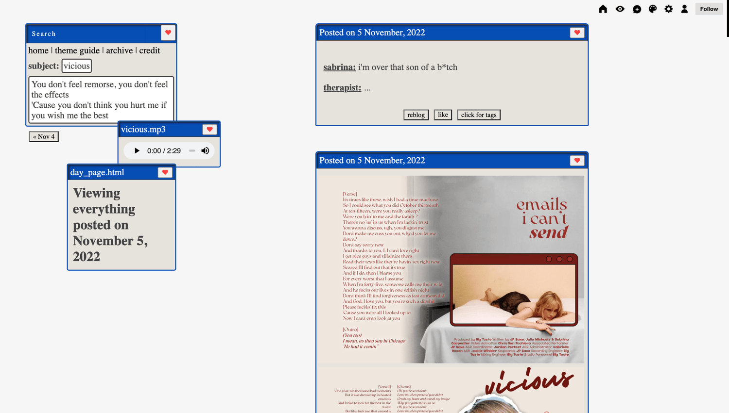Viewport: 729px width, 413px height.
Task: Click the 'therapist:' label
Action: coord(343,87)
